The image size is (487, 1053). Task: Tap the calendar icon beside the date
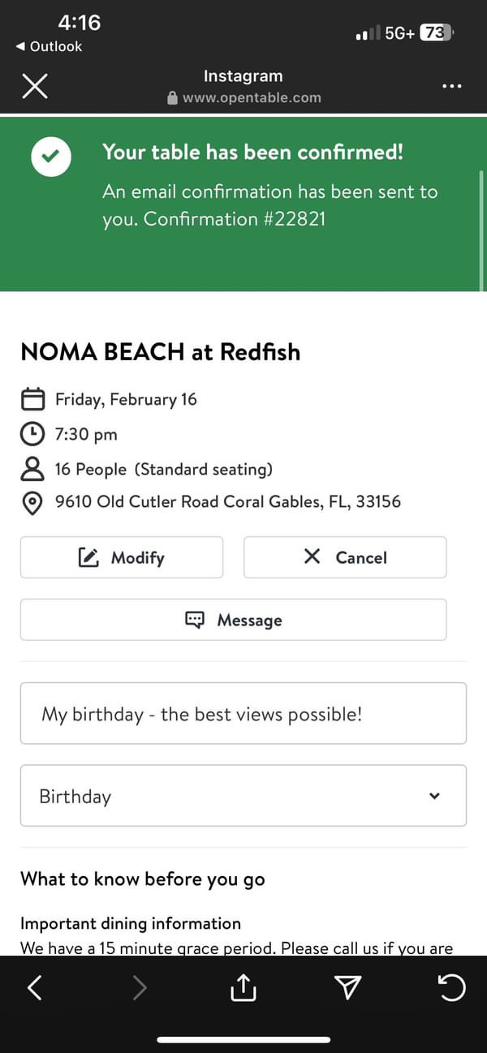(32, 399)
